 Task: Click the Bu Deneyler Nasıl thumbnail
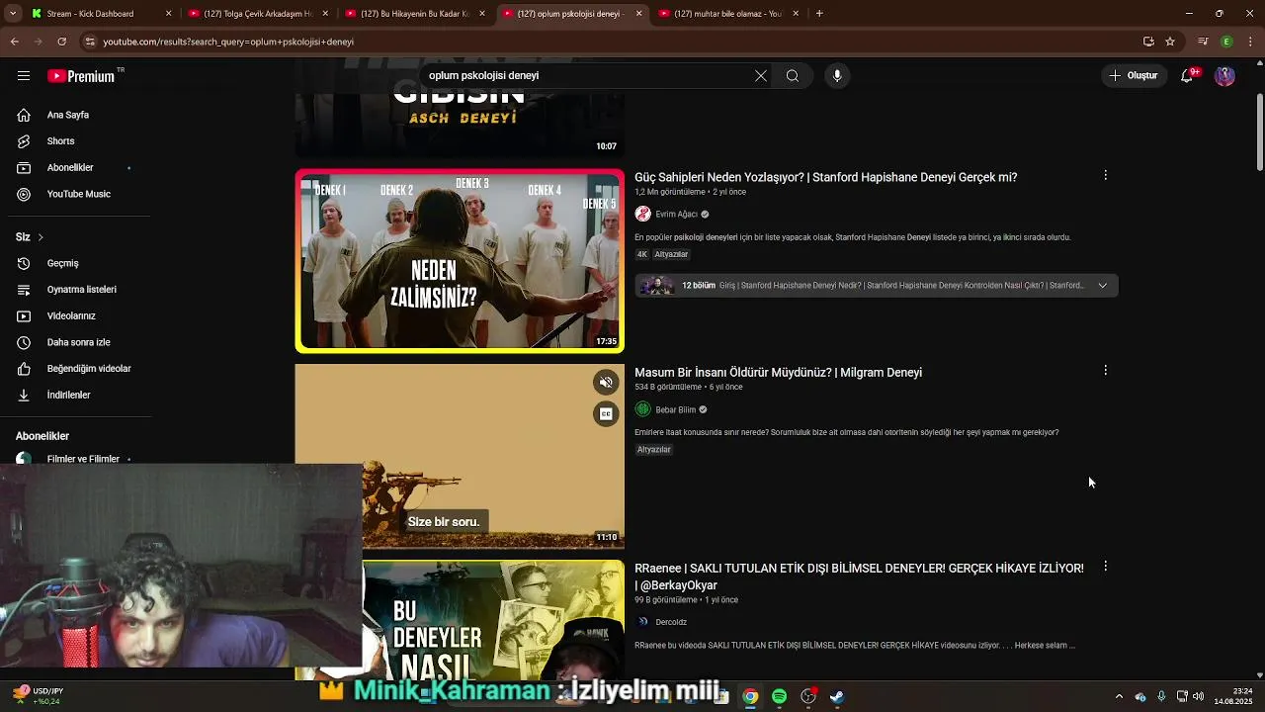pyautogui.click(x=493, y=620)
